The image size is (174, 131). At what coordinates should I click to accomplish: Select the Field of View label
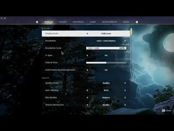tap(51, 62)
